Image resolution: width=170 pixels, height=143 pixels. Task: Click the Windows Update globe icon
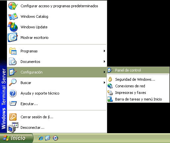13,27
